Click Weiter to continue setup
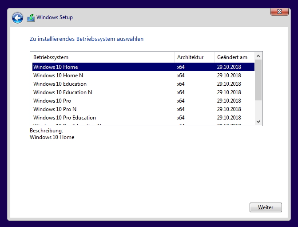298x227 pixels. tap(266, 207)
